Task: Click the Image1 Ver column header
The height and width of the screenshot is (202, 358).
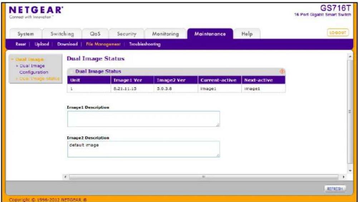Action: pos(132,80)
